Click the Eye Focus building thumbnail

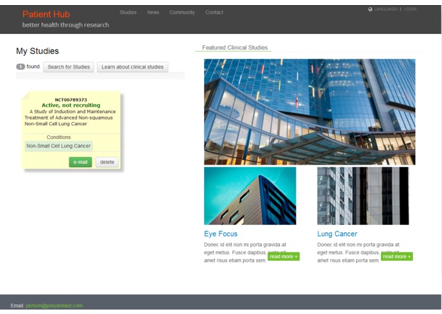250,196
